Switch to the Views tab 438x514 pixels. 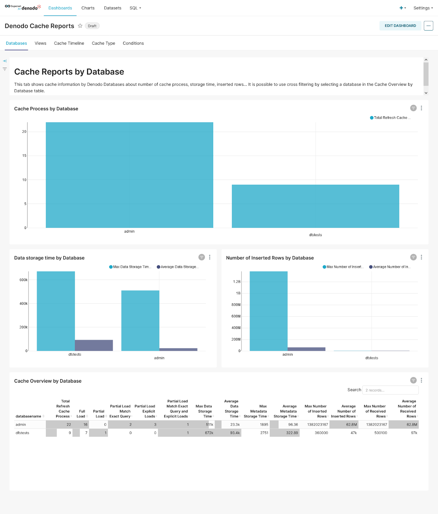coord(40,43)
